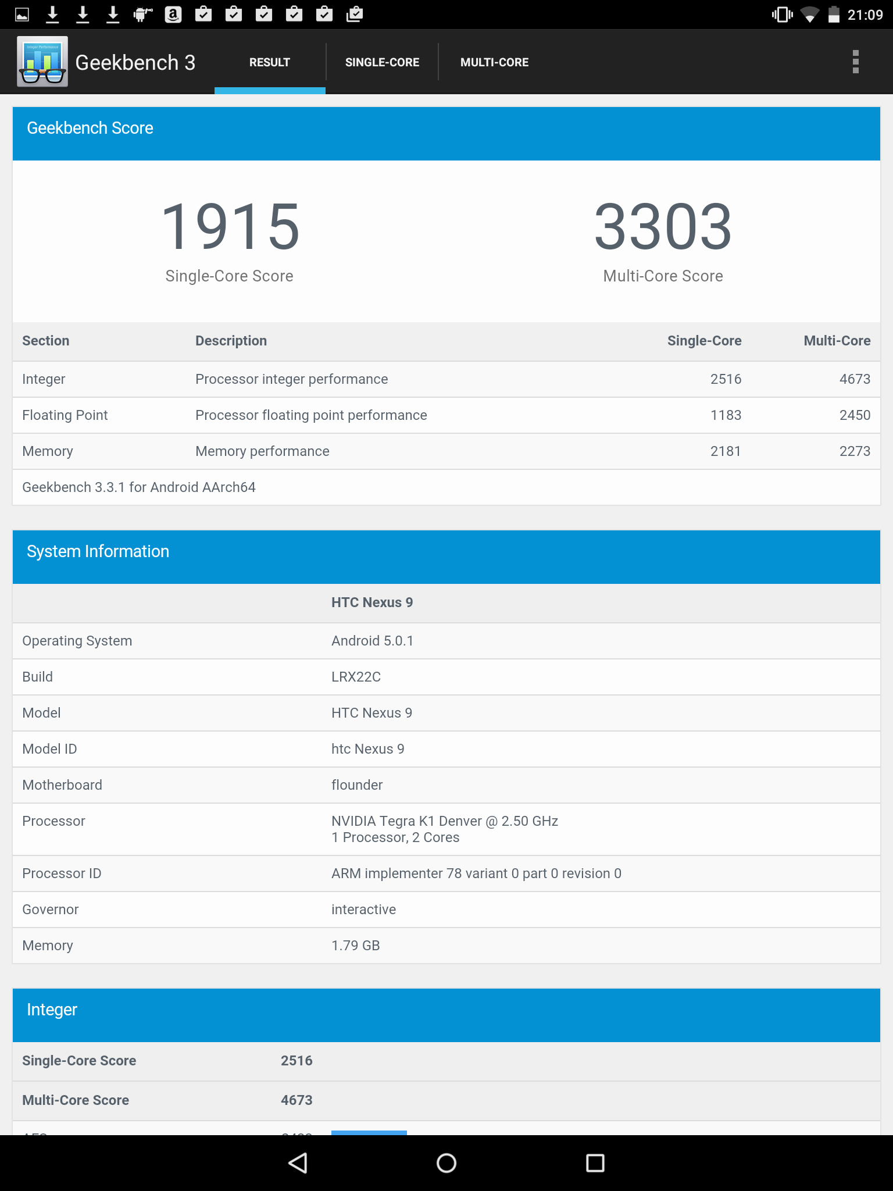Tap the Governor label
Screen dimensions: 893x1191
tap(50, 910)
